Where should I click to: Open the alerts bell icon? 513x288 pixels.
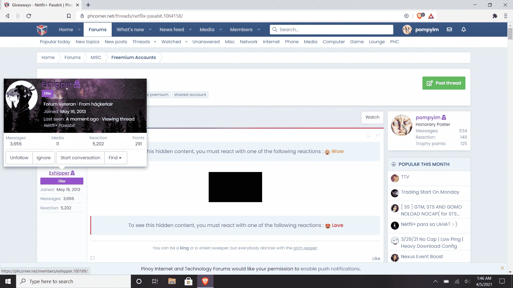(x=464, y=30)
